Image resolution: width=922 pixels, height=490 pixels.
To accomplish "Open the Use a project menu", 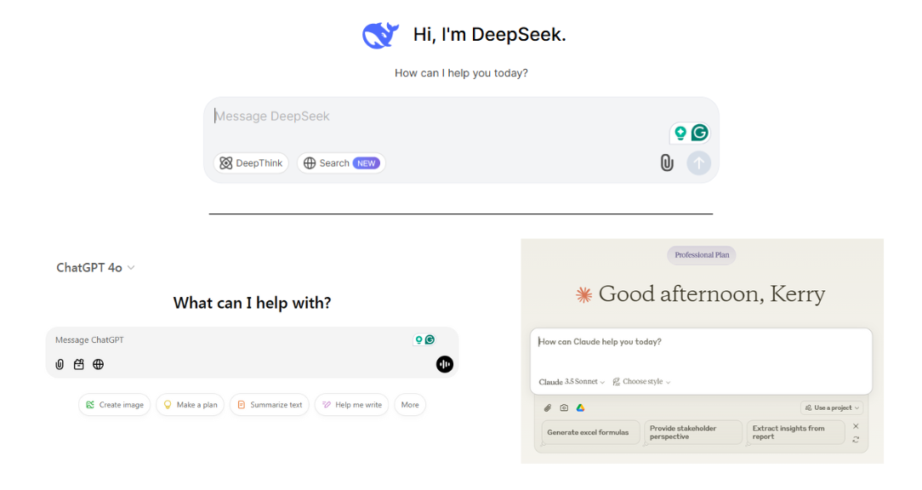I will 831,407.
